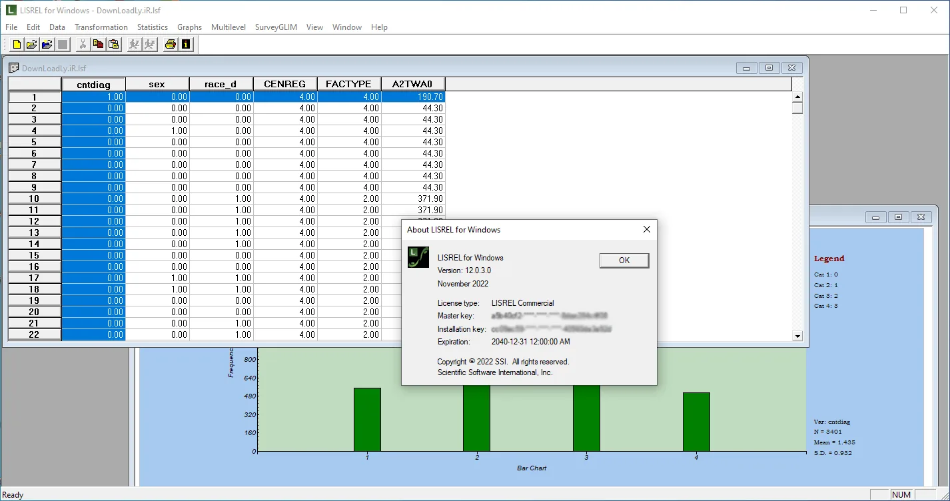Click the 'Cat 4: 3' legend entry

826,306
